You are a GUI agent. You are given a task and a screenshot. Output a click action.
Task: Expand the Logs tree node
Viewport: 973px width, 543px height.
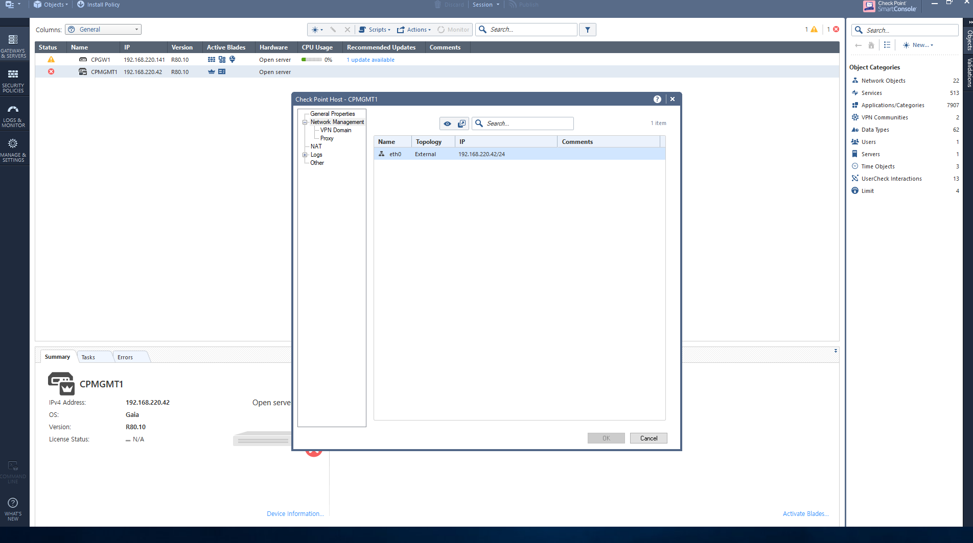click(x=305, y=155)
